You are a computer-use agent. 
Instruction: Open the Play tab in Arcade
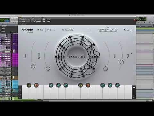(40, 30)
